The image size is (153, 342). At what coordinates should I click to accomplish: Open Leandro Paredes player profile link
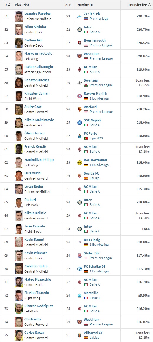pyautogui.click(x=37, y=14)
